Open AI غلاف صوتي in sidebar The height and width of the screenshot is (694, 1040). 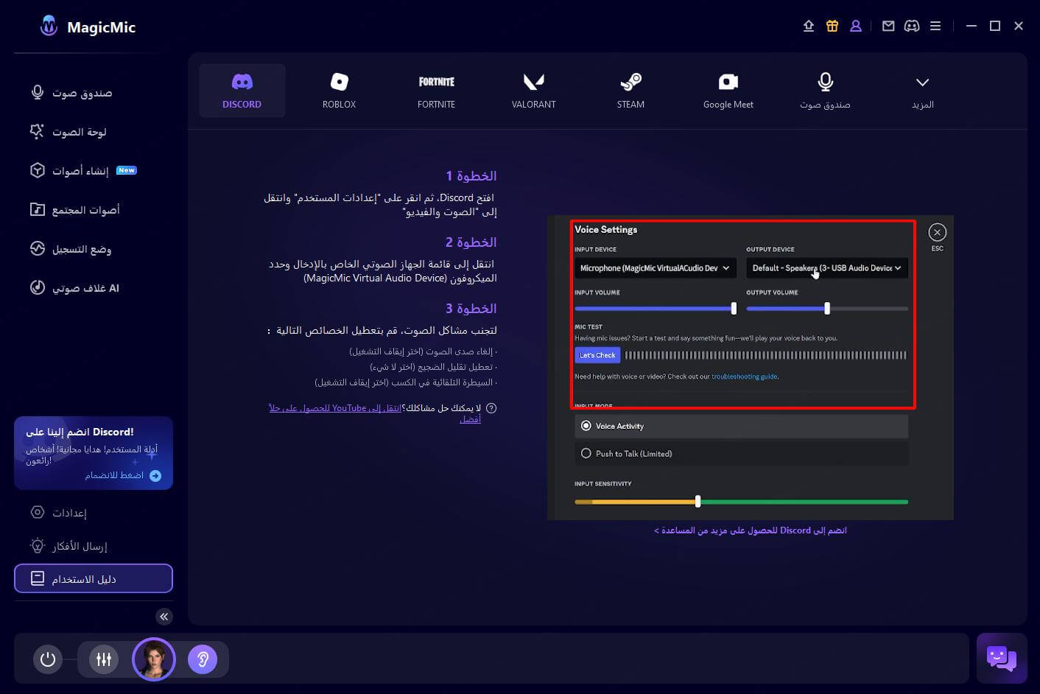[x=94, y=287]
